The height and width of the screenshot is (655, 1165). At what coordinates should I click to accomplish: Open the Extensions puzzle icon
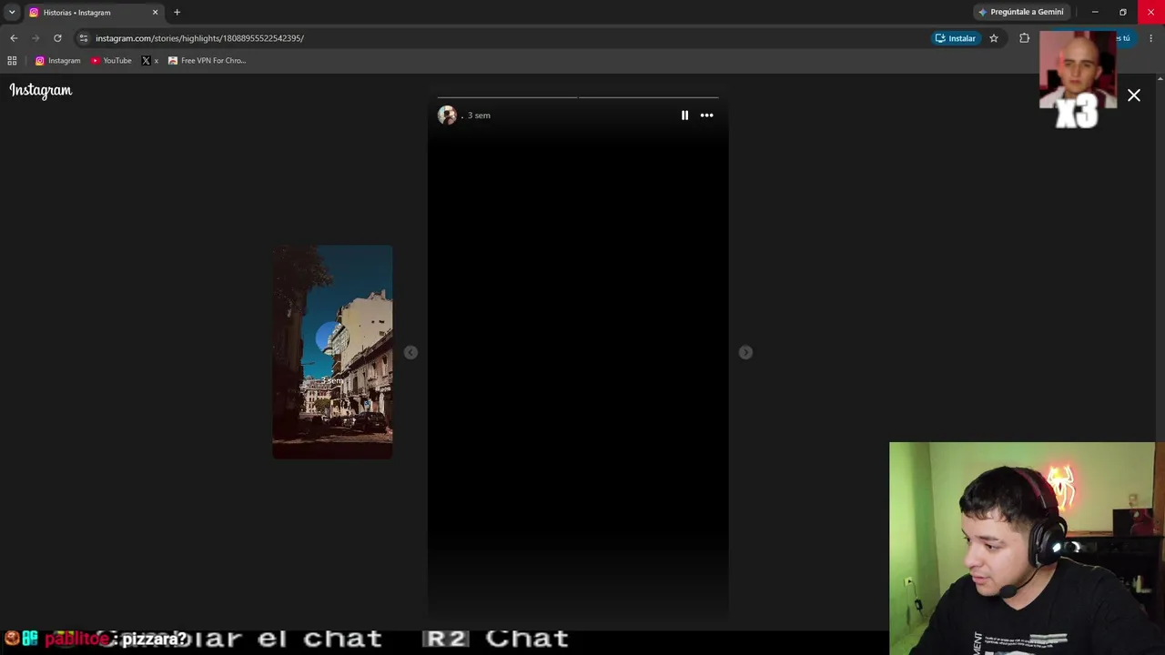coord(1025,38)
